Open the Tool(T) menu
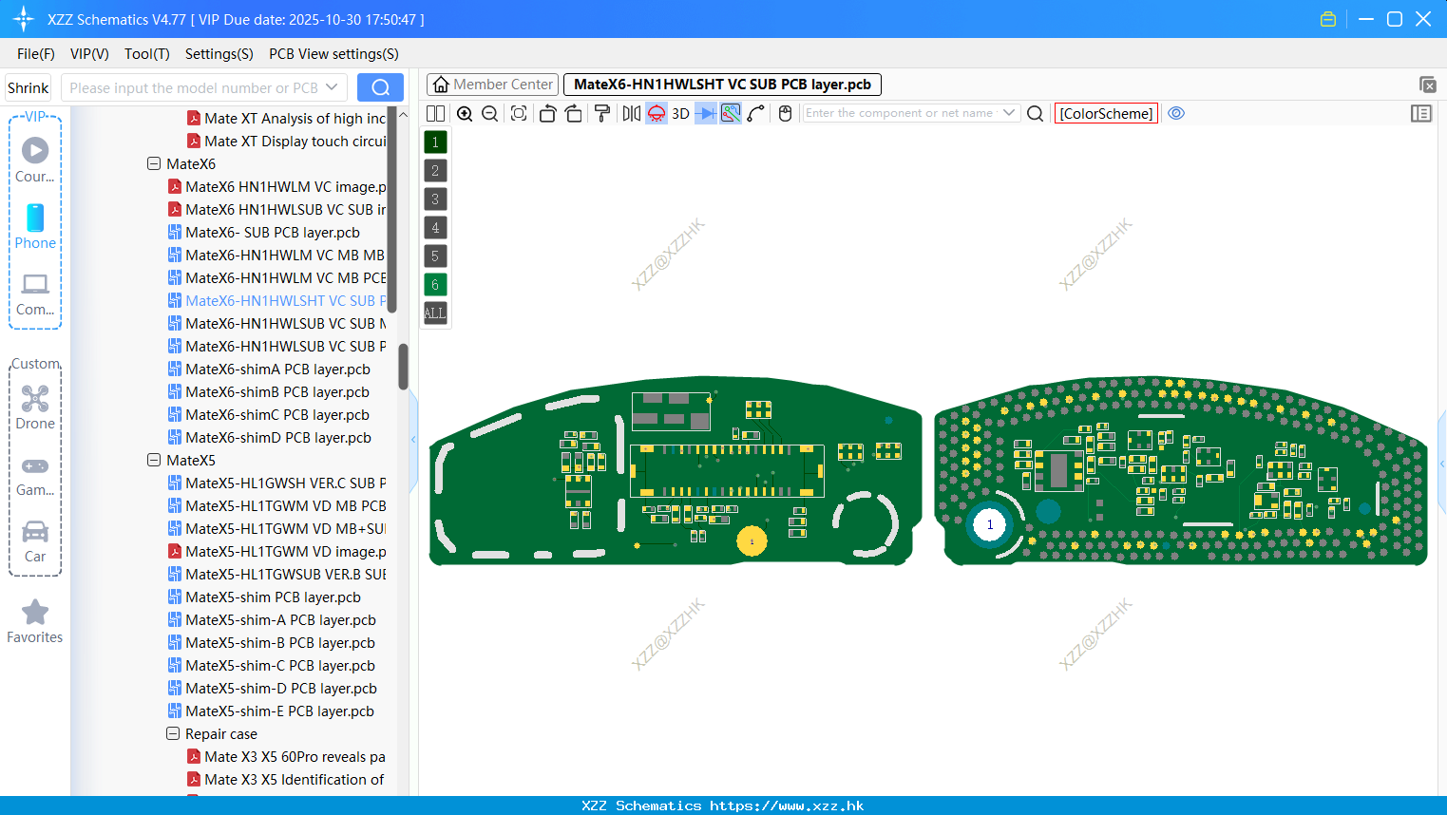The image size is (1447, 815). [x=147, y=54]
